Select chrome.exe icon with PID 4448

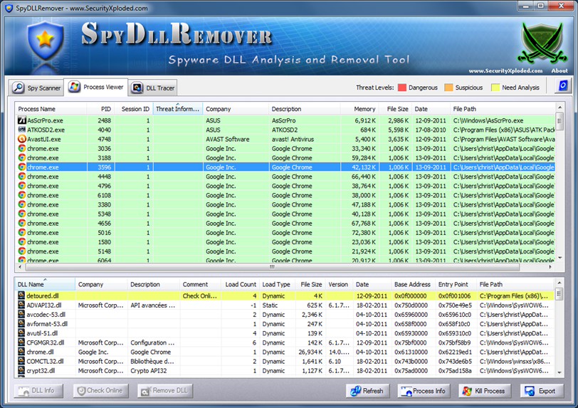[x=22, y=177]
